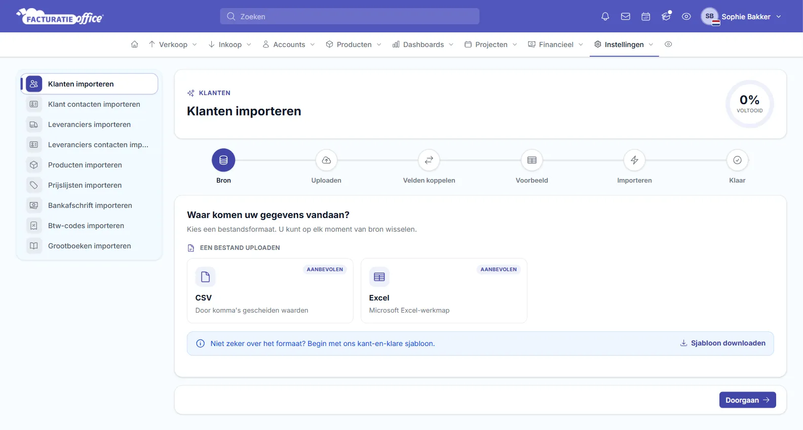Open Klant contacten importeren
Screen dimensions: 803x430
(89, 104)
